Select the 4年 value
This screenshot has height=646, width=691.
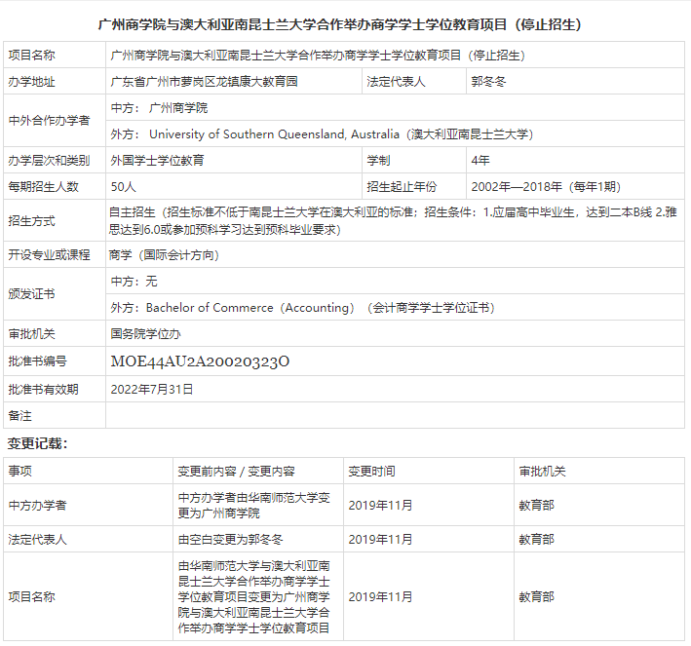480,161
